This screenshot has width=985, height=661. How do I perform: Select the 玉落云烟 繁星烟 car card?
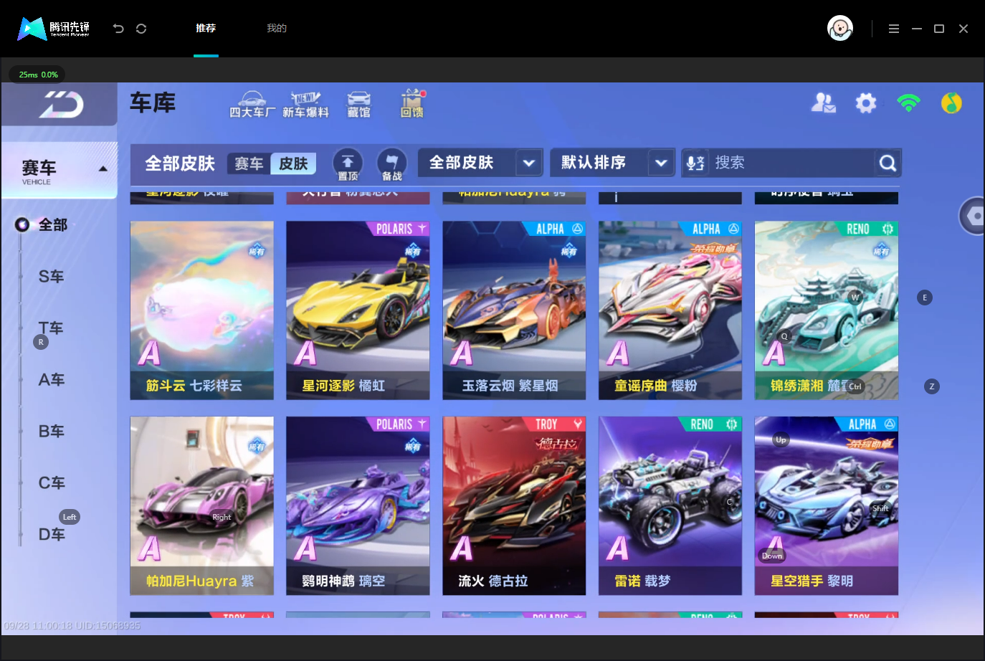(x=514, y=310)
